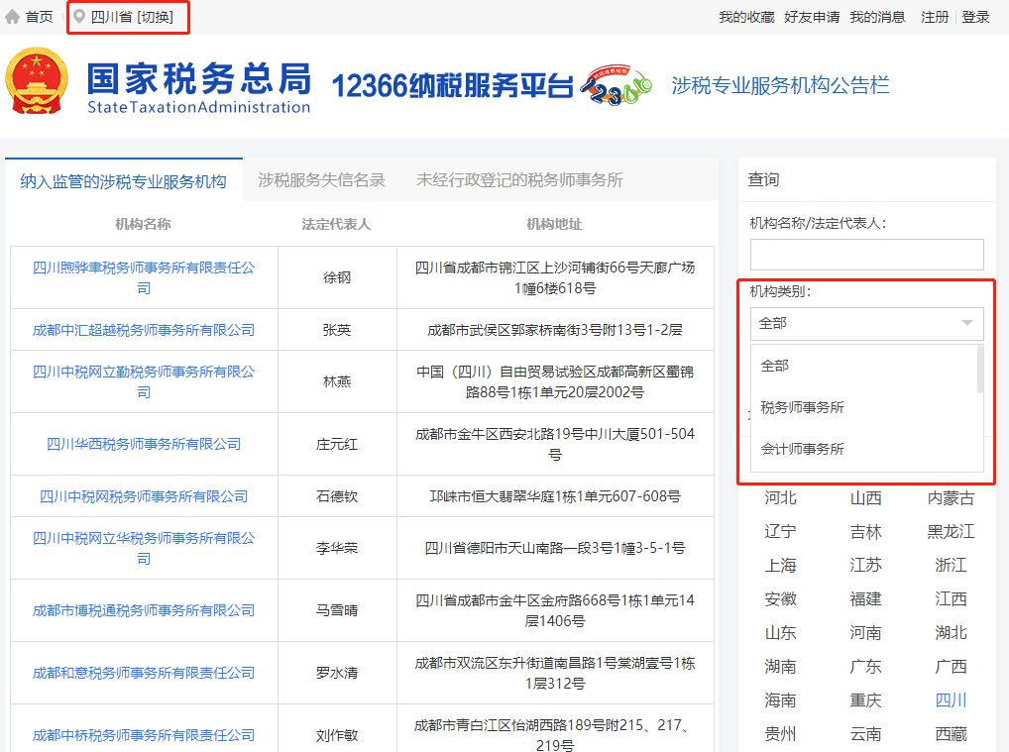Viewport: 1009px width, 752px height.
Task: Open the 机构类别 dropdown showing 全部
Action: [867, 324]
